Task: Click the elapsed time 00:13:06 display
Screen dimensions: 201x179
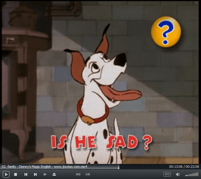Action: click(x=175, y=167)
